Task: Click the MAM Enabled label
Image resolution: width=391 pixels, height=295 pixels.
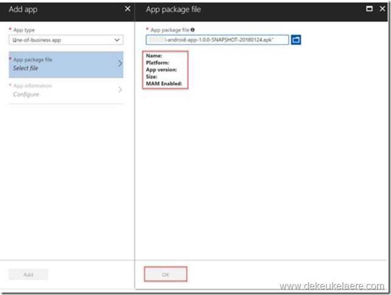Action: coord(164,84)
